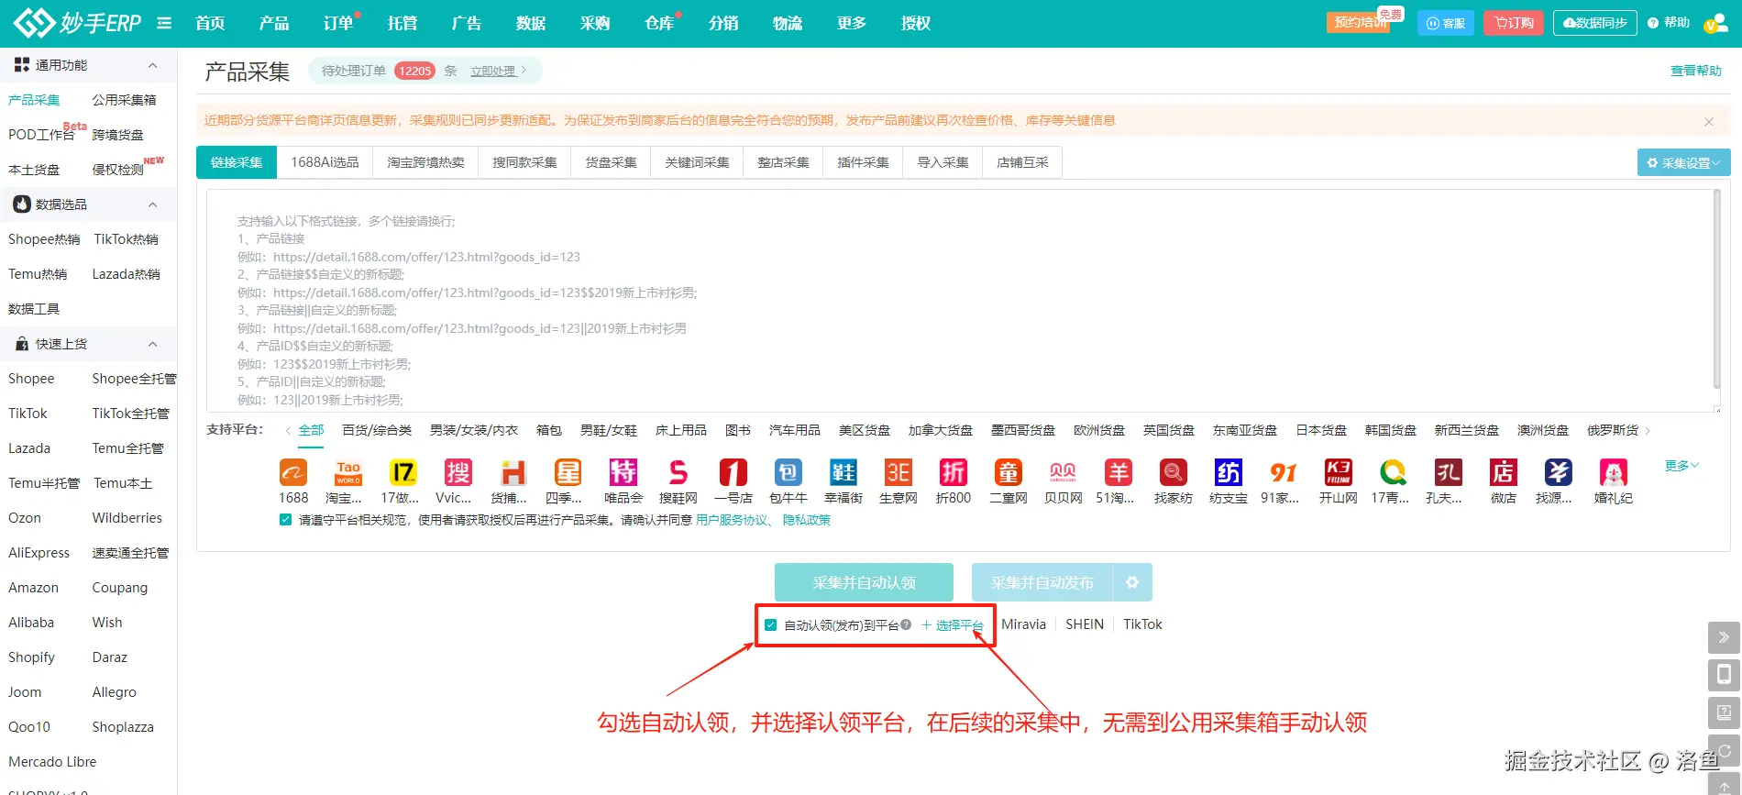Collapse the 通用功能 sidebar section
The image size is (1742, 795).
pyautogui.click(x=152, y=65)
